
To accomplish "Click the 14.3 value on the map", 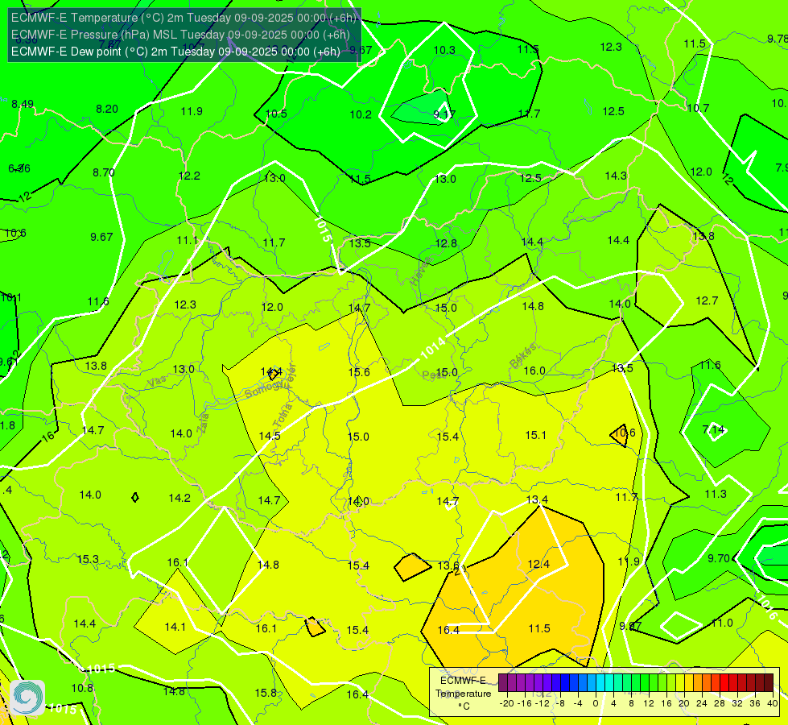I will click(616, 176).
